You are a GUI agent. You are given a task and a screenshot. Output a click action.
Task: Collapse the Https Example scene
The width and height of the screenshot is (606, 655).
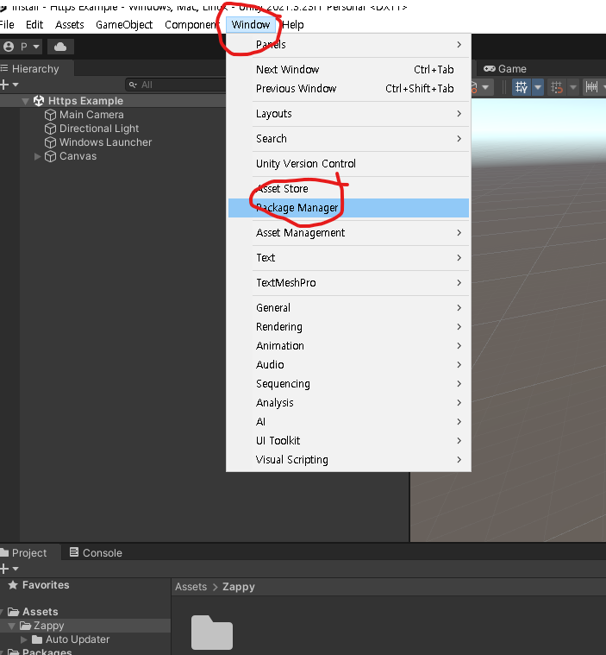pyautogui.click(x=25, y=101)
